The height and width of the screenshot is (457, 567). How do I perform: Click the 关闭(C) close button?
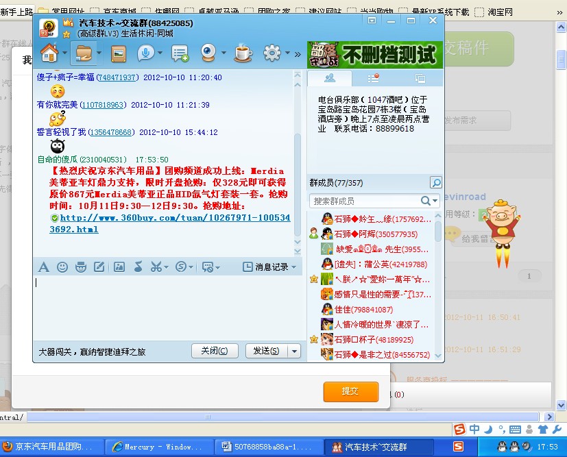pyautogui.click(x=215, y=351)
